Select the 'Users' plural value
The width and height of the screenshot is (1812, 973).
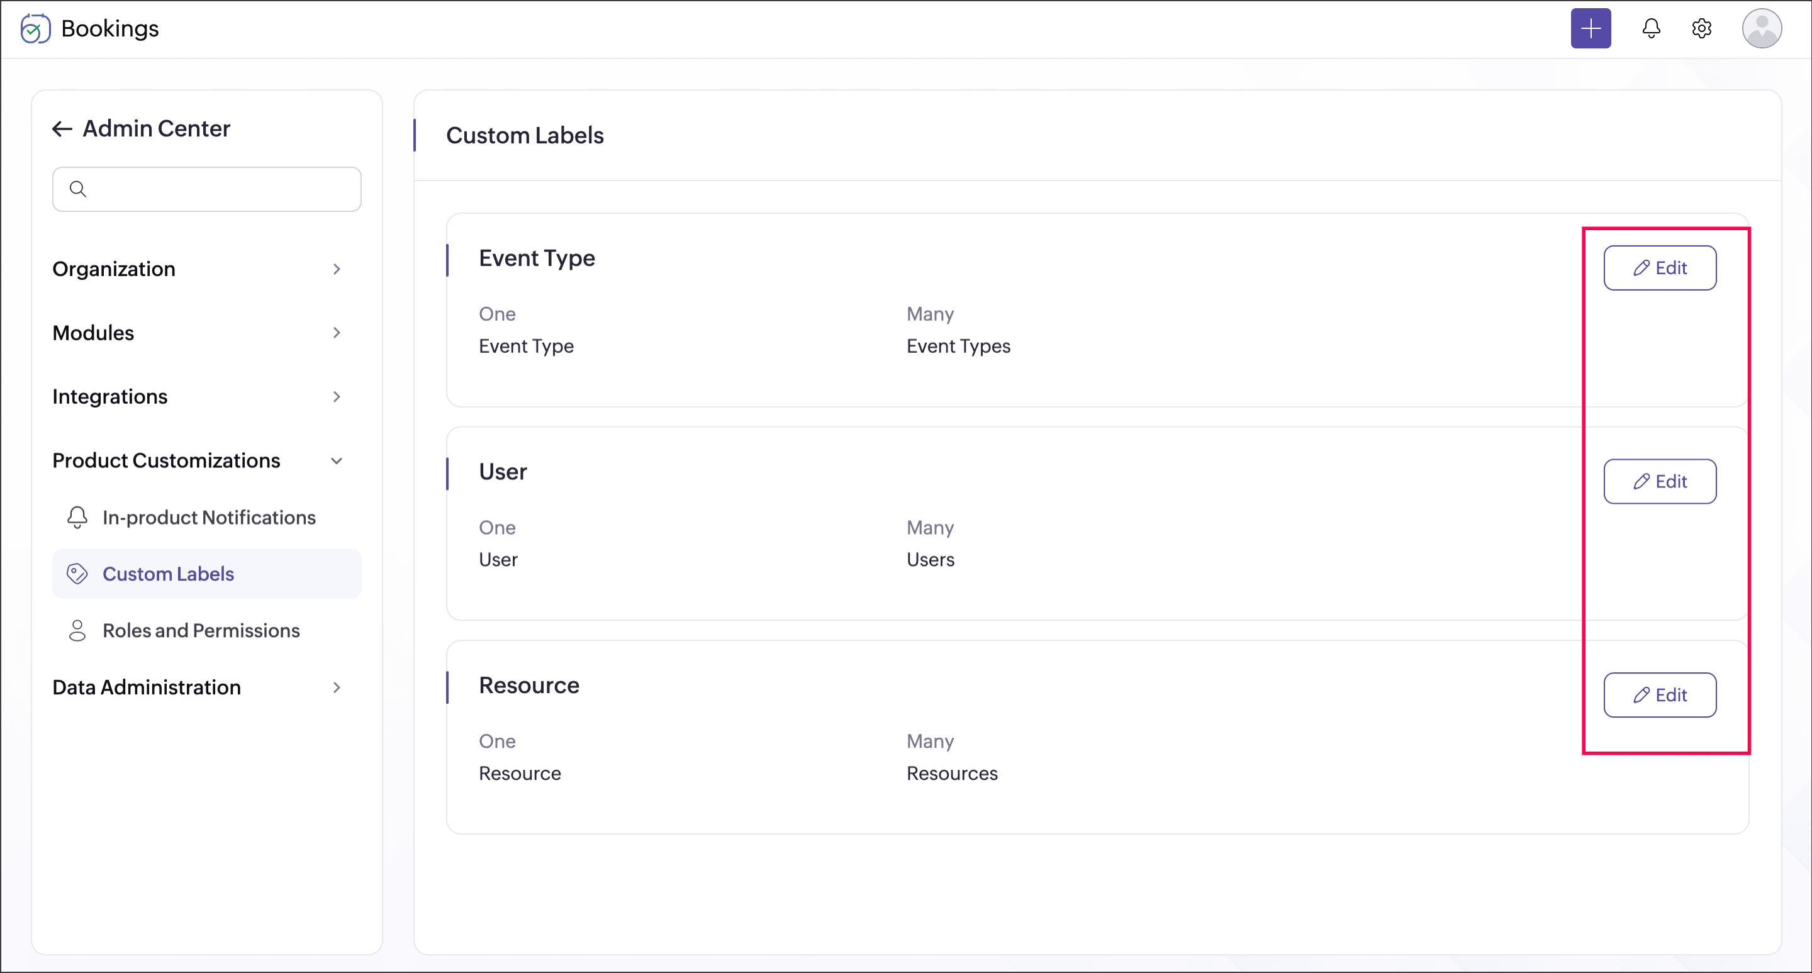pos(930,560)
